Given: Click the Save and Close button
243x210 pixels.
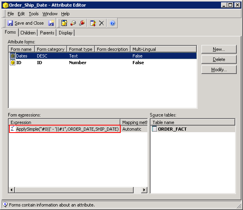Looking at the screenshot, I should coord(26,23).
